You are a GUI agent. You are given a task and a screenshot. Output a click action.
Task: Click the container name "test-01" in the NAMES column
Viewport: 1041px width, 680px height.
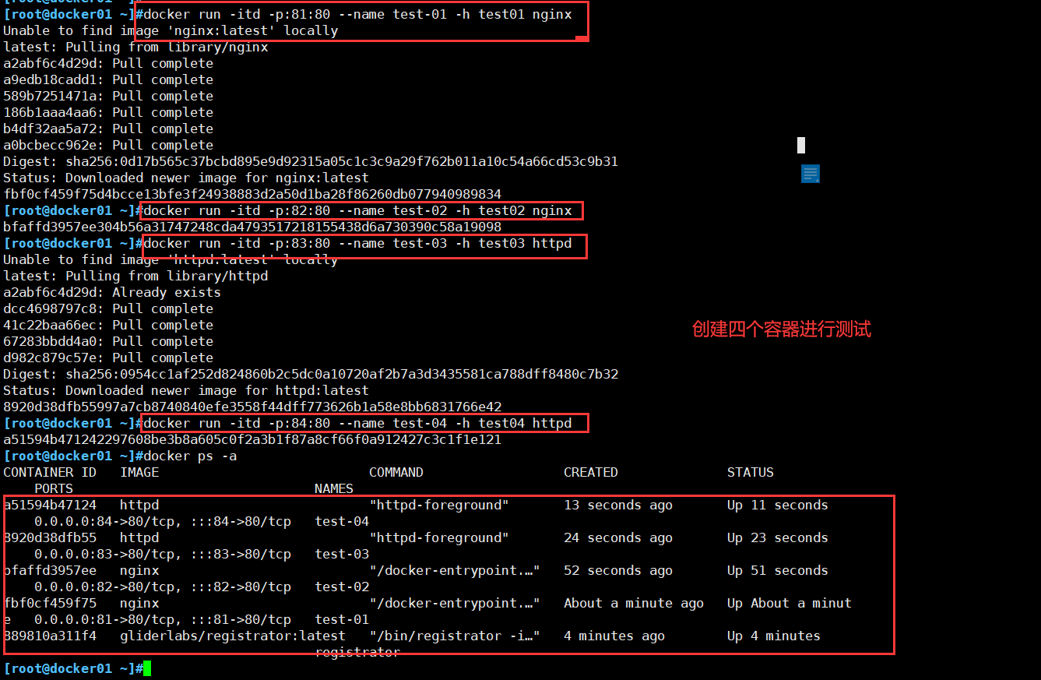click(342, 619)
